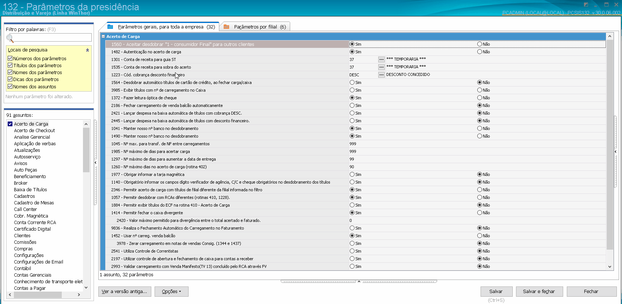This screenshot has height=304, width=622.
Task: Click the Fechar button
Action: pyautogui.click(x=591, y=292)
